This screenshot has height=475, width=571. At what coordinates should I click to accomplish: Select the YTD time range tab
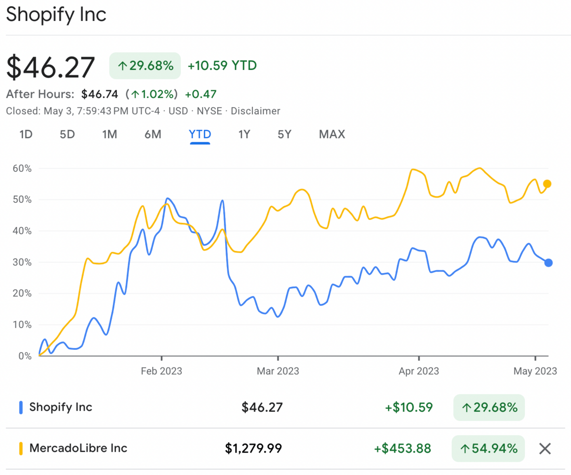click(200, 134)
